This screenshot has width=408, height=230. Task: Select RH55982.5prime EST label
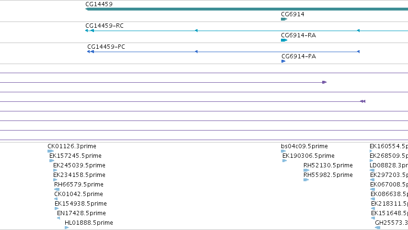point(328,175)
